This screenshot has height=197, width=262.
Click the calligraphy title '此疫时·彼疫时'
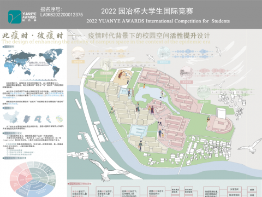(x=33, y=36)
